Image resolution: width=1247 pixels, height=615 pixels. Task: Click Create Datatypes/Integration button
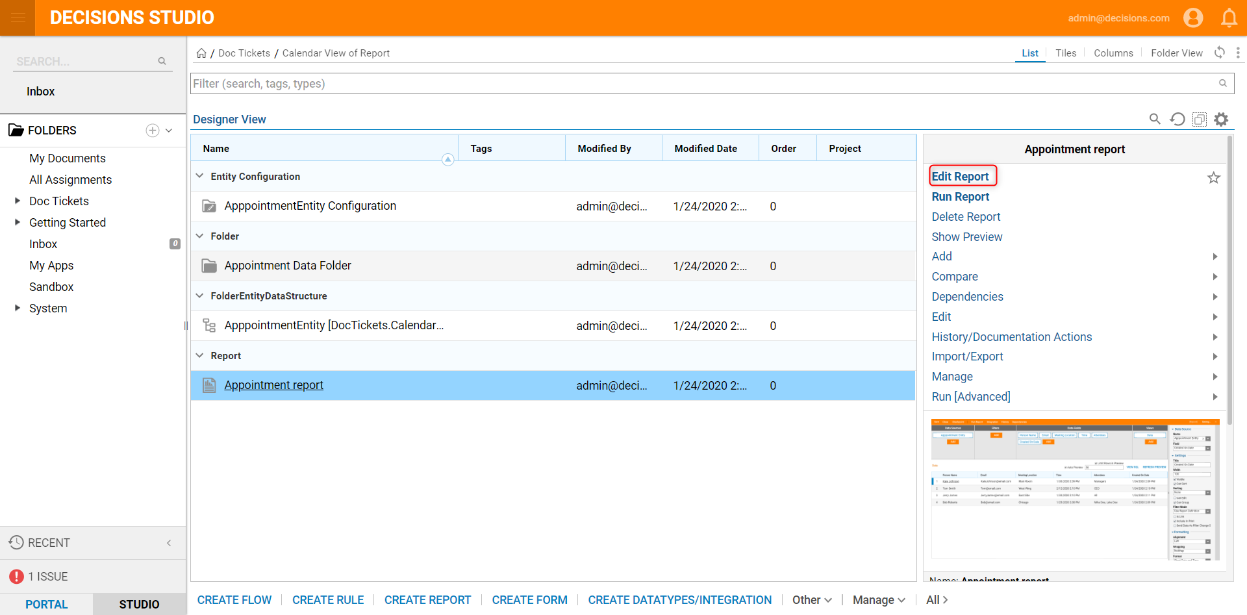click(680, 600)
